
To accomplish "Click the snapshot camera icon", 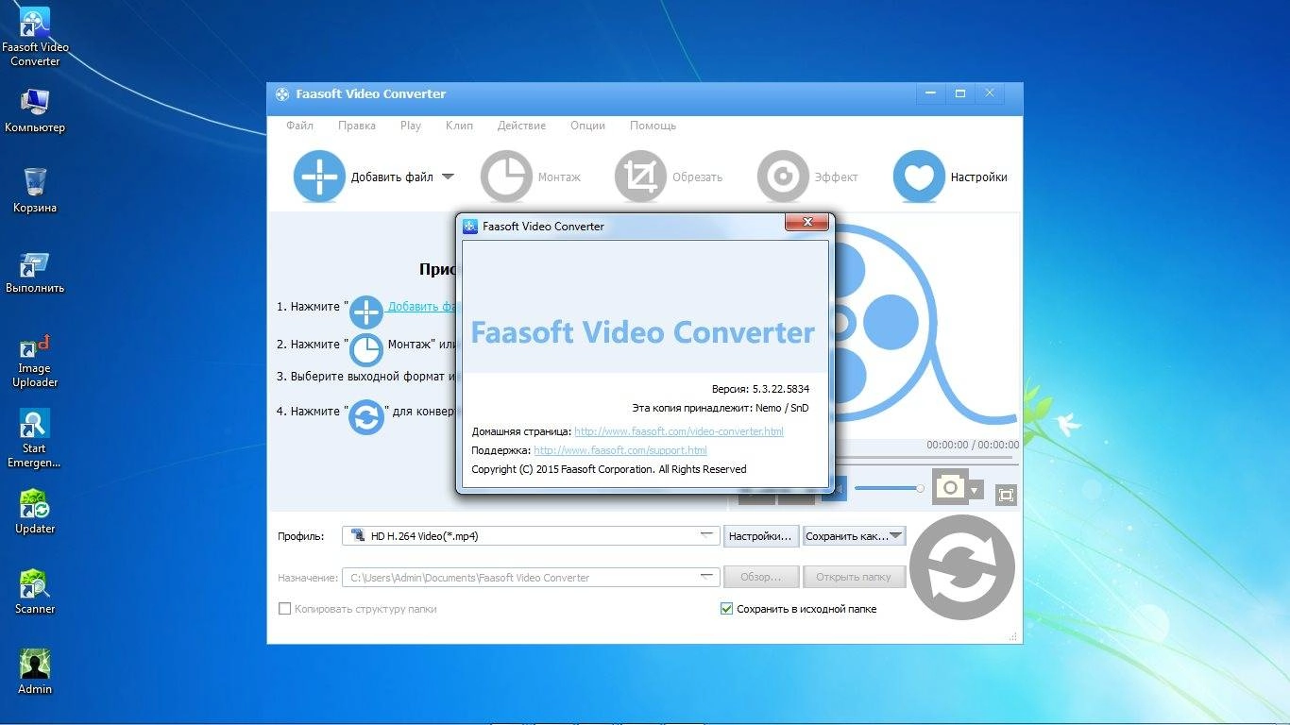I will pos(950,487).
